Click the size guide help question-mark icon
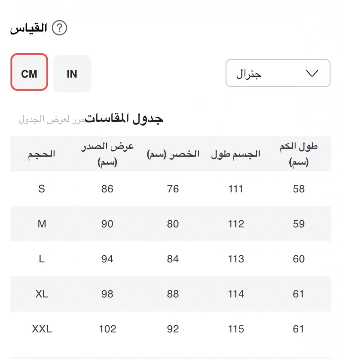The image size is (341, 359). click(60, 28)
